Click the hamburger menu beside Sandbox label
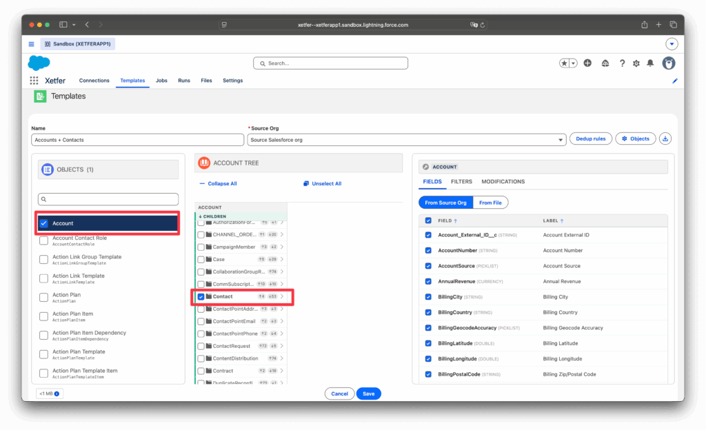Viewport: 706px width, 430px height. 32,44
